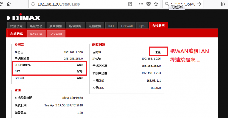Click the default gateway value 192.168.1.254
The height and width of the screenshot is (118, 228).
151,73
